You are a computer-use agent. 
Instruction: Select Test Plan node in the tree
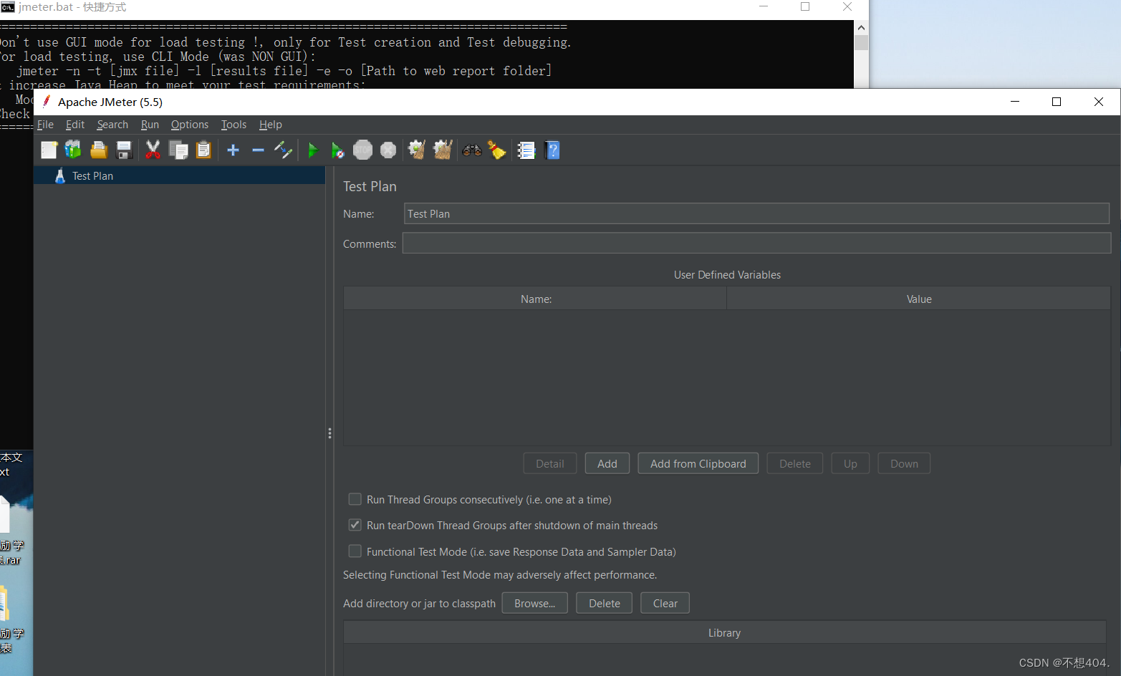tap(179, 176)
